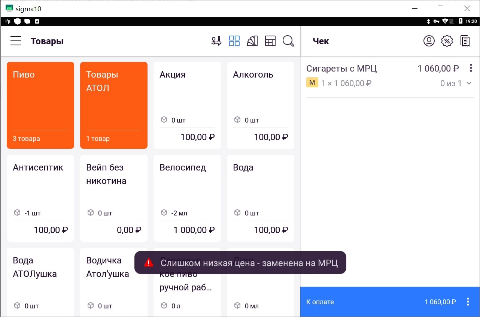Viewport: 480px width, 317px height.
Task: Switch to grid tile view
Action: pos(234,41)
